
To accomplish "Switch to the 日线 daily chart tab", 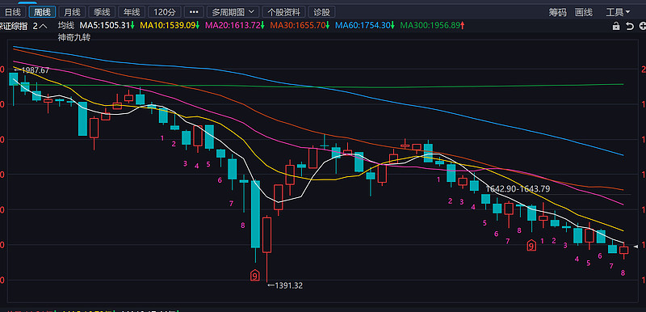I will pyautogui.click(x=12, y=12).
